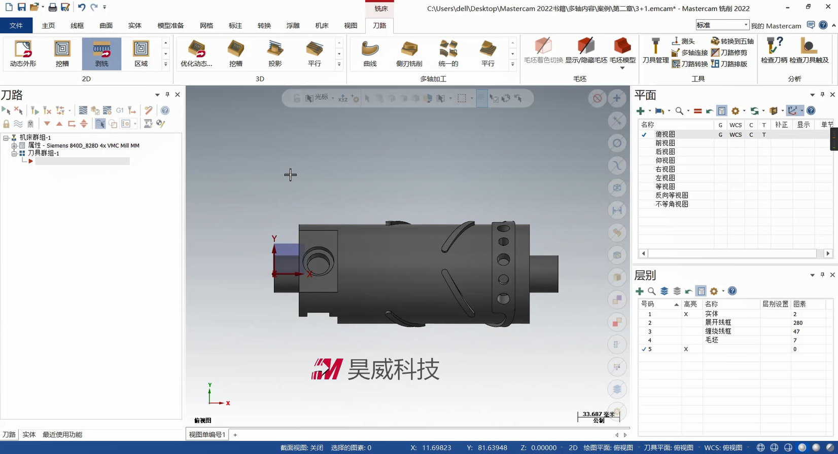Switch to the 曲面 ribbon tab
The width and height of the screenshot is (838, 454).
click(x=106, y=25)
